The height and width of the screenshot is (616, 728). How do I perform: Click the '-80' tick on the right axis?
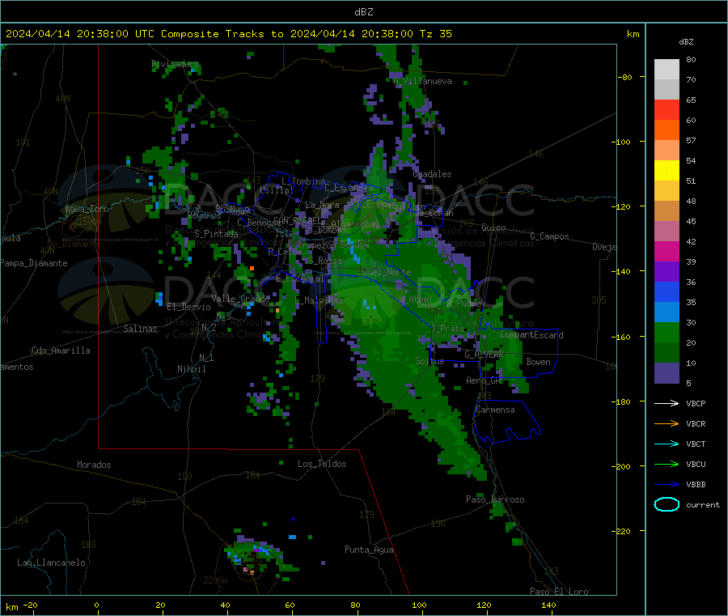point(625,77)
